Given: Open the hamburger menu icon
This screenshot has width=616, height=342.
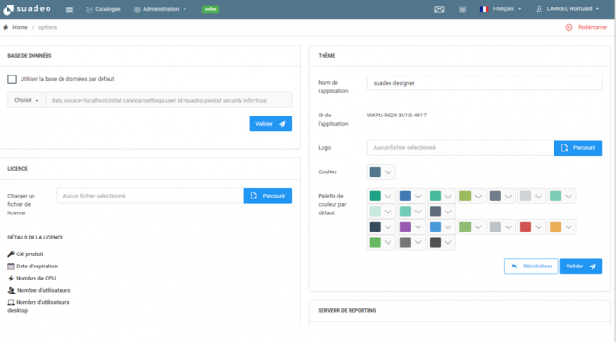Looking at the screenshot, I should (x=69, y=9).
